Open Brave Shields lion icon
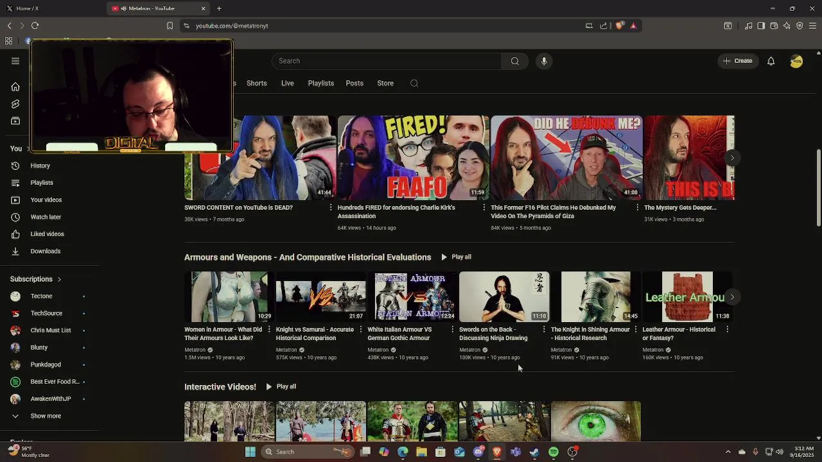The width and height of the screenshot is (822, 462). 619,26
